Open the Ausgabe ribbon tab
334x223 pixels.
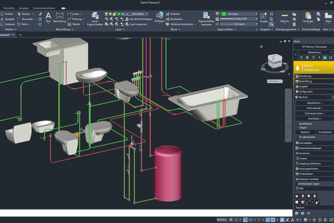coord(23,8)
